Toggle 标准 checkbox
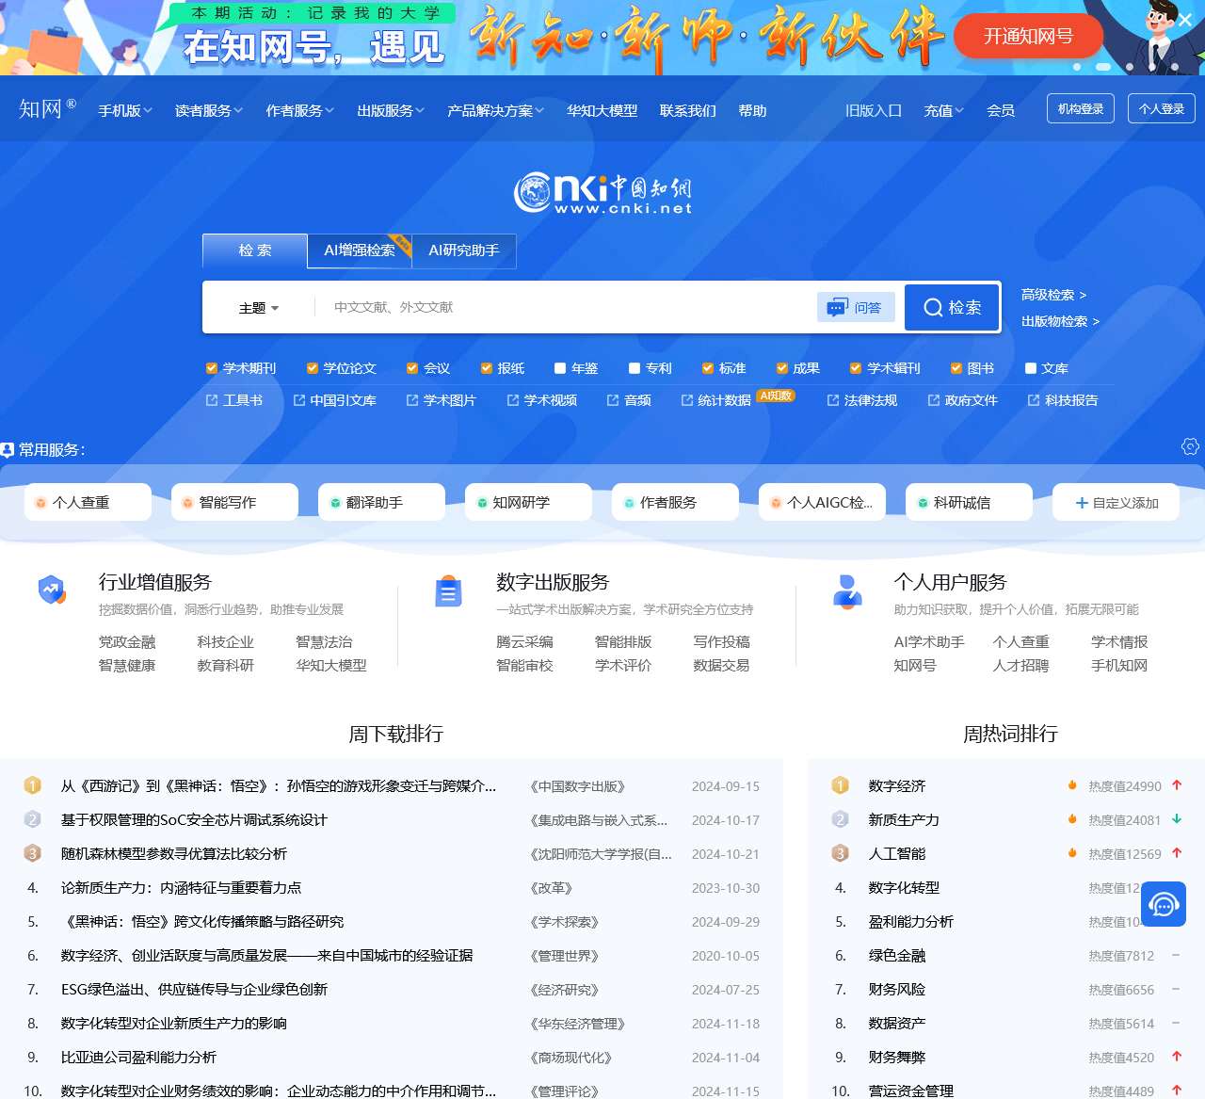The width and height of the screenshot is (1205, 1099). 708,368
